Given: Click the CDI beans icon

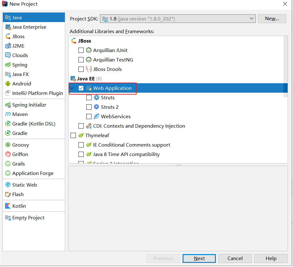Looking at the screenshot, I should pyautogui.click(x=89, y=126).
